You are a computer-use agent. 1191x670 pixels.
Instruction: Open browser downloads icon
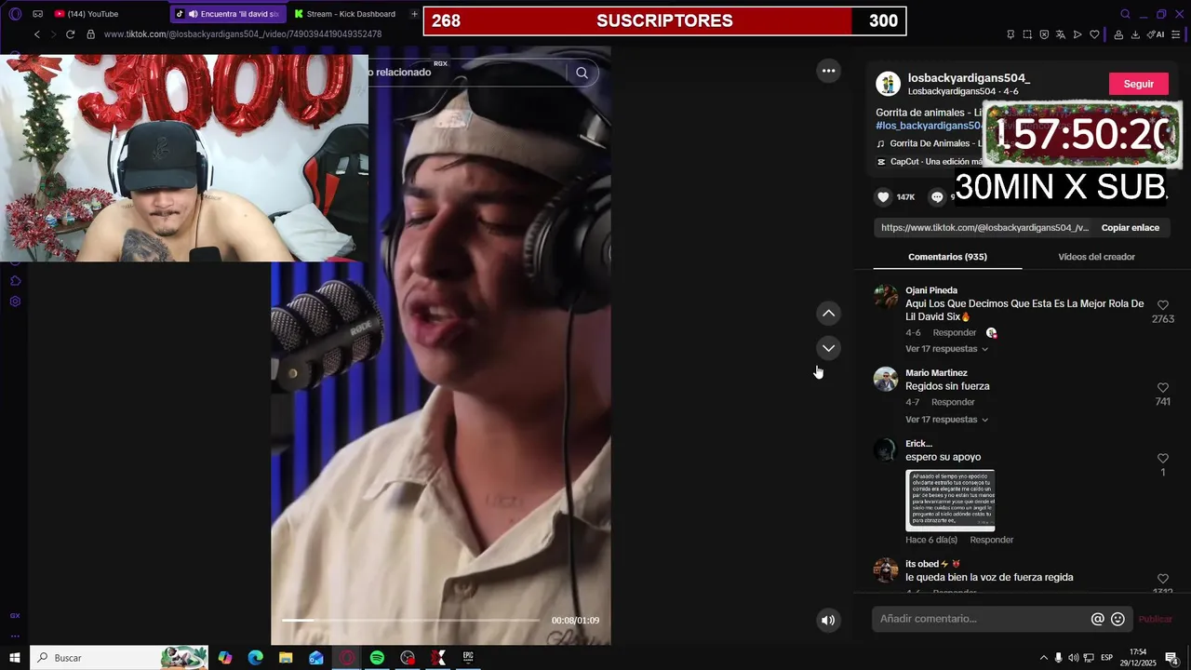pyautogui.click(x=1135, y=34)
